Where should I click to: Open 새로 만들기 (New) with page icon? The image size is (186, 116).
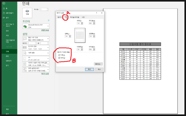pyautogui.click(x=4, y=13)
